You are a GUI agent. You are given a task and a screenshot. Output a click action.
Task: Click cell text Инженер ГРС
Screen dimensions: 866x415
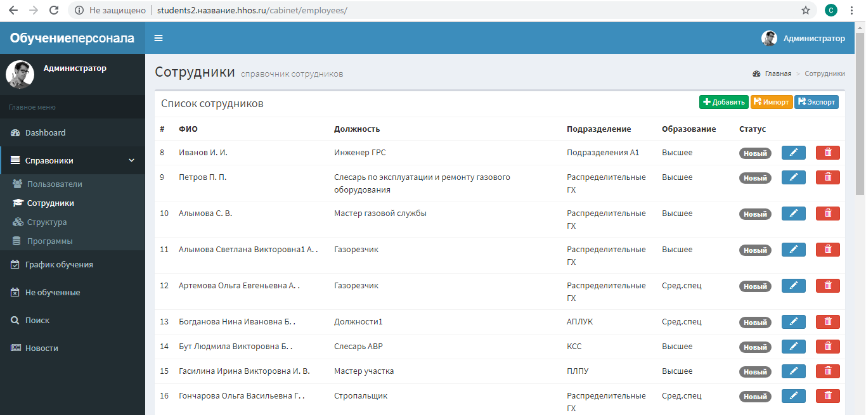[360, 153]
